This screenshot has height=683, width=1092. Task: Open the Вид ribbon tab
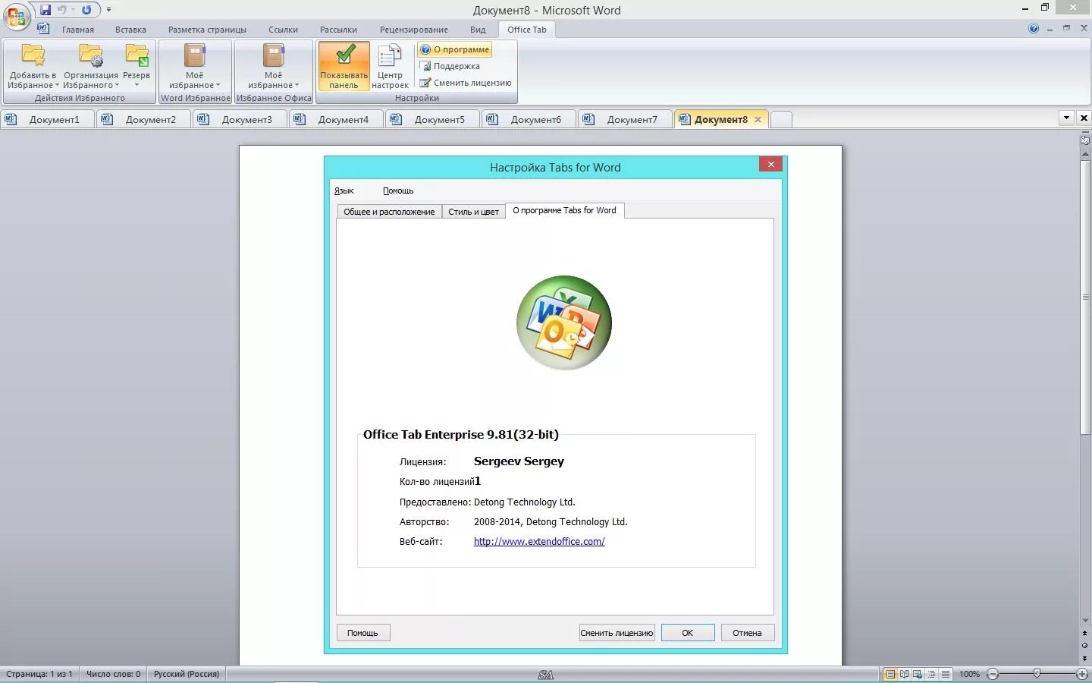(478, 30)
